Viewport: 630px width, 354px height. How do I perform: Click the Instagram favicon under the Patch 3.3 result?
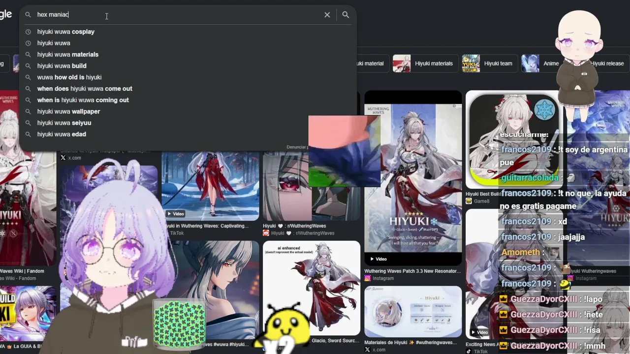[367, 278]
